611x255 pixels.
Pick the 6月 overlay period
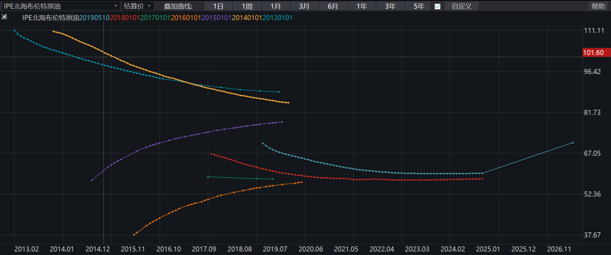[x=333, y=6]
